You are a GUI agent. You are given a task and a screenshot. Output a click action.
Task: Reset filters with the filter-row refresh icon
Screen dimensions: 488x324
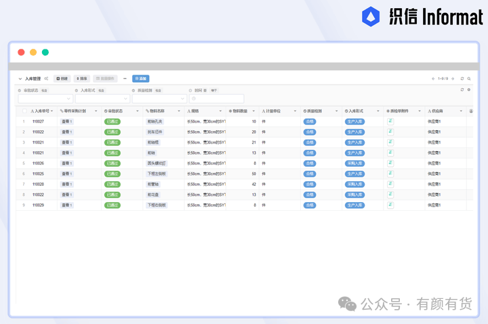point(462,89)
